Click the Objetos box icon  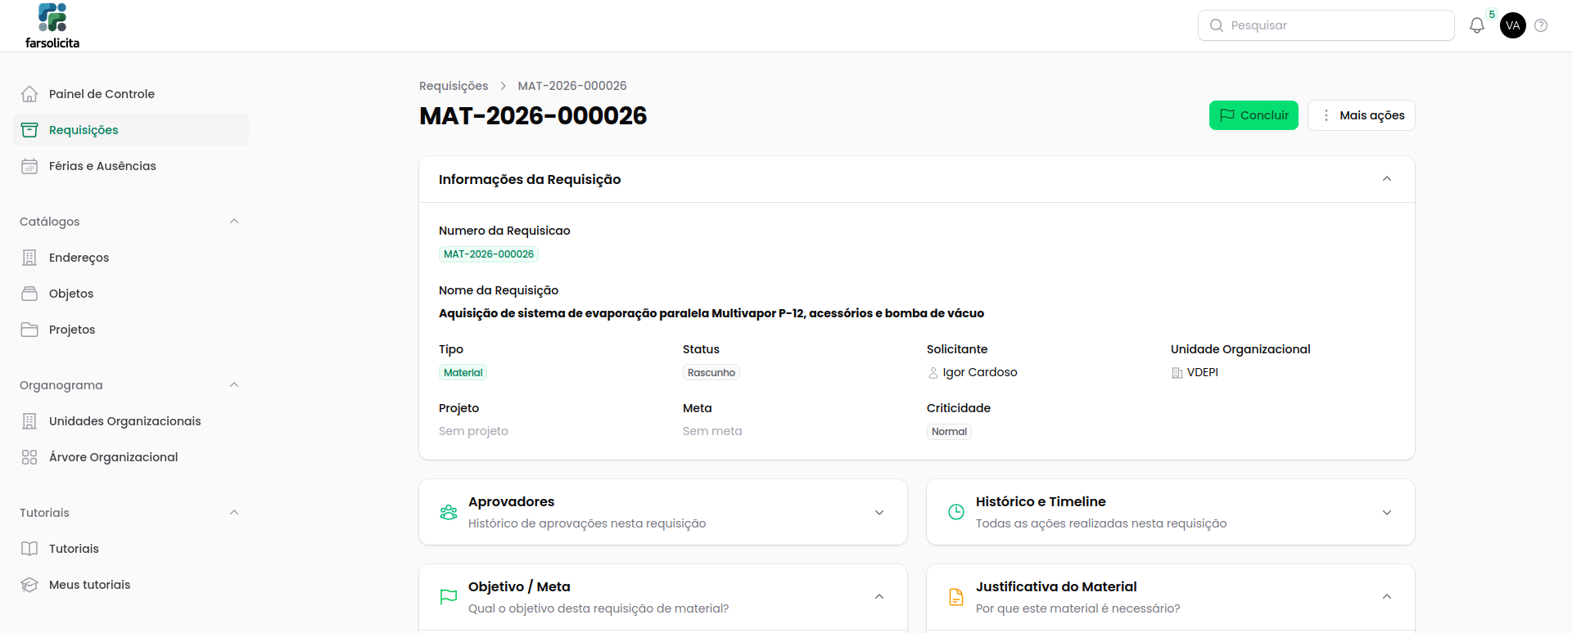29,294
